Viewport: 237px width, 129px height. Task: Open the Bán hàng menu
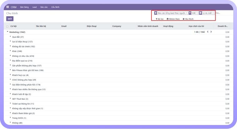24,7
